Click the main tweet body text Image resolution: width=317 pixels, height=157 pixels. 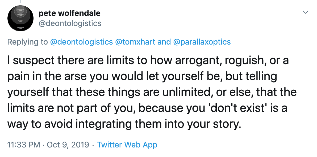(152, 92)
